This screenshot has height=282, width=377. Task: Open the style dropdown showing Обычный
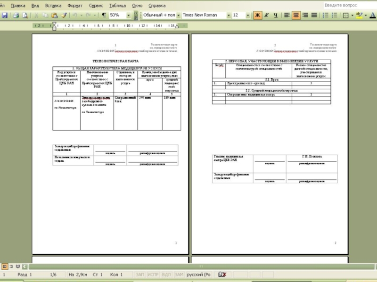(x=178, y=16)
